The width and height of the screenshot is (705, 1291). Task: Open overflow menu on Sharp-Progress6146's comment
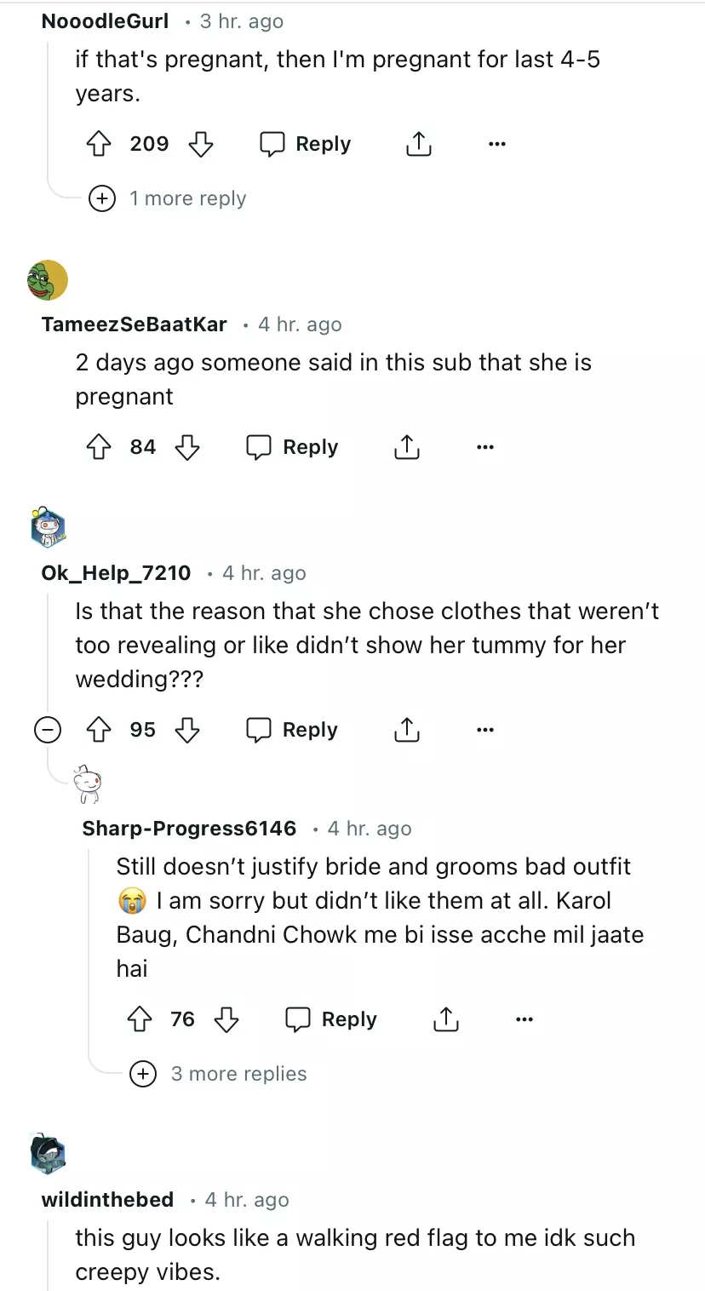[x=524, y=1019]
